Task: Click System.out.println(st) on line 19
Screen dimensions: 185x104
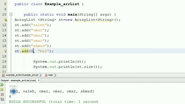Action: (60, 62)
